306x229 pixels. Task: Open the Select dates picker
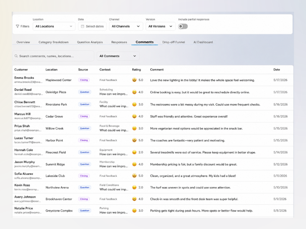pyautogui.click(x=92, y=26)
